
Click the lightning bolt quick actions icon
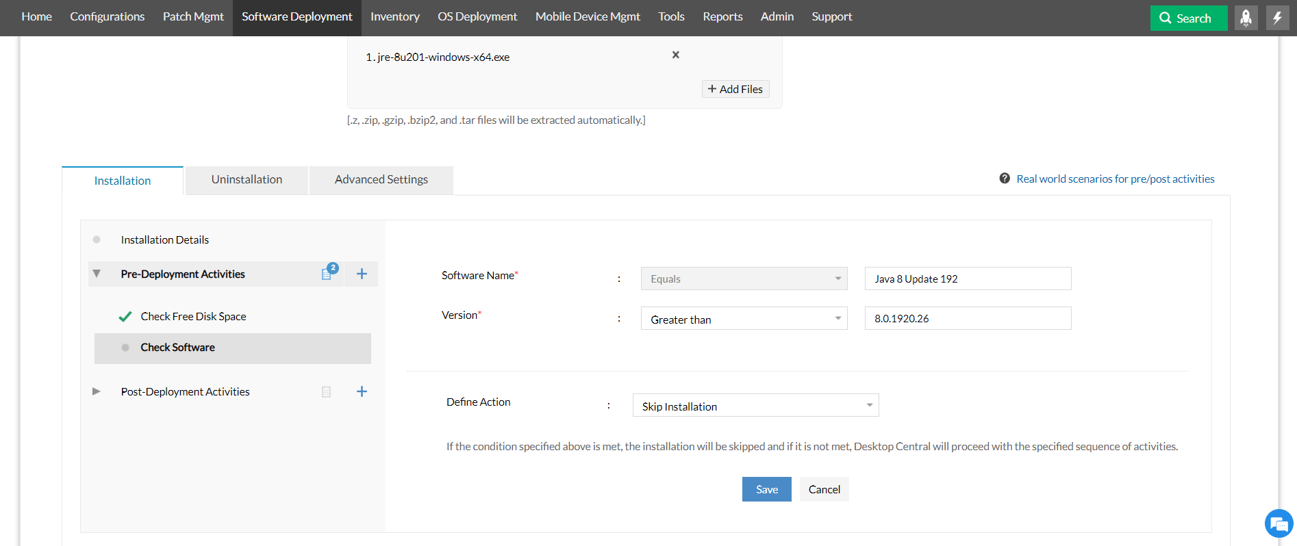[1277, 18]
